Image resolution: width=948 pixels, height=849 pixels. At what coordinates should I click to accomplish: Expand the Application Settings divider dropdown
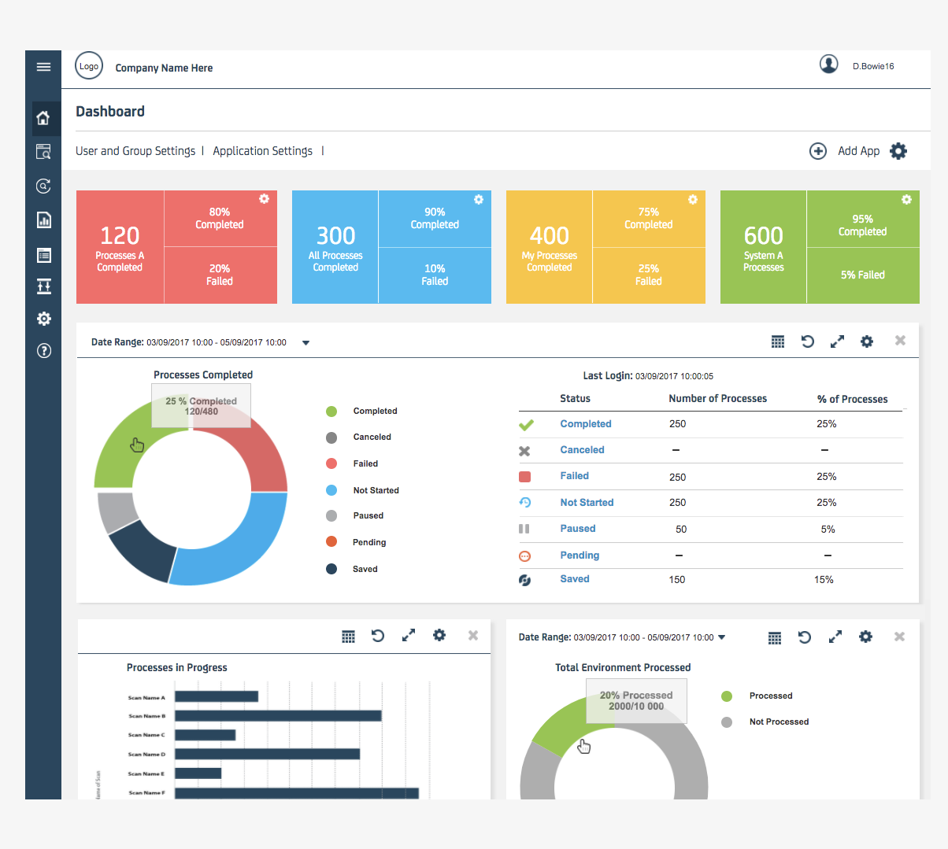tap(323, 150)
